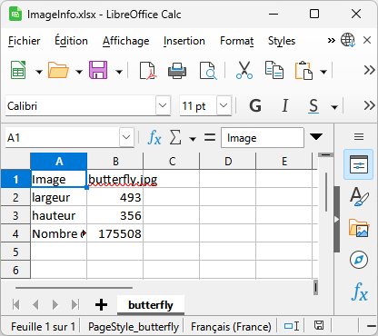Open the Paste options dropdown arrow

click(323, 72)
